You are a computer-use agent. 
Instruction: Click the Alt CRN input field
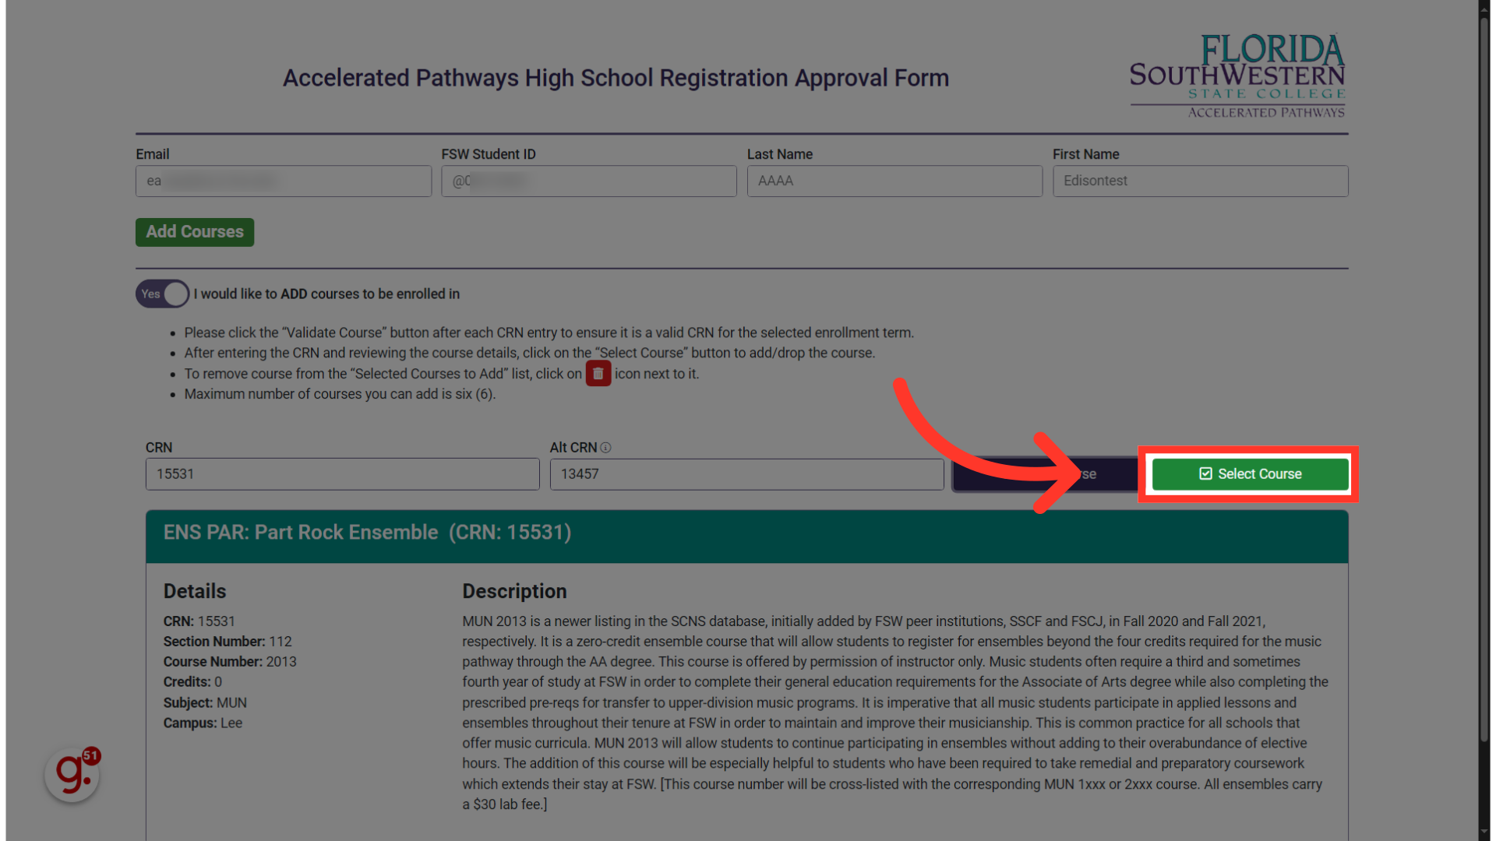pyautogui.click(x=746, y=473)
